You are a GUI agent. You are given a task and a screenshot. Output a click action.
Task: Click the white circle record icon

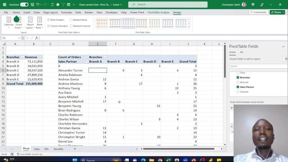pos(58,4)
